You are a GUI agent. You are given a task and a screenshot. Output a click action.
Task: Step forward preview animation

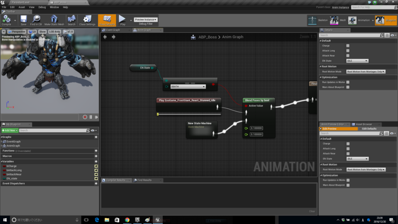[96, 117]
